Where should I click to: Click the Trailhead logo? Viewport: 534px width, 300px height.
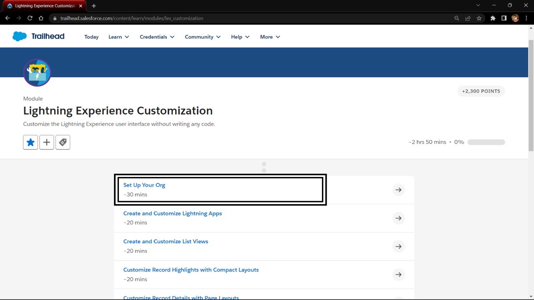(38, 36)
